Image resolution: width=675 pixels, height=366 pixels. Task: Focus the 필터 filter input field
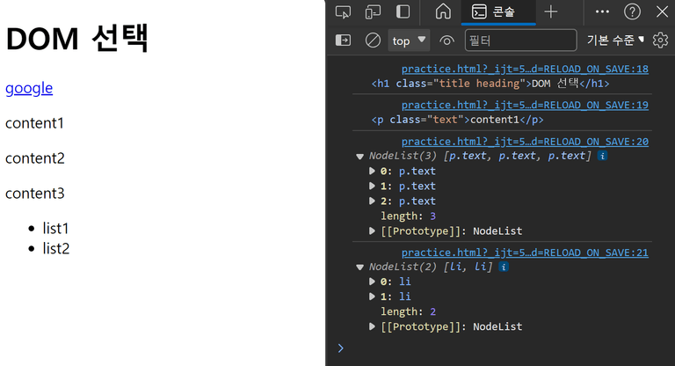[521, 40]
